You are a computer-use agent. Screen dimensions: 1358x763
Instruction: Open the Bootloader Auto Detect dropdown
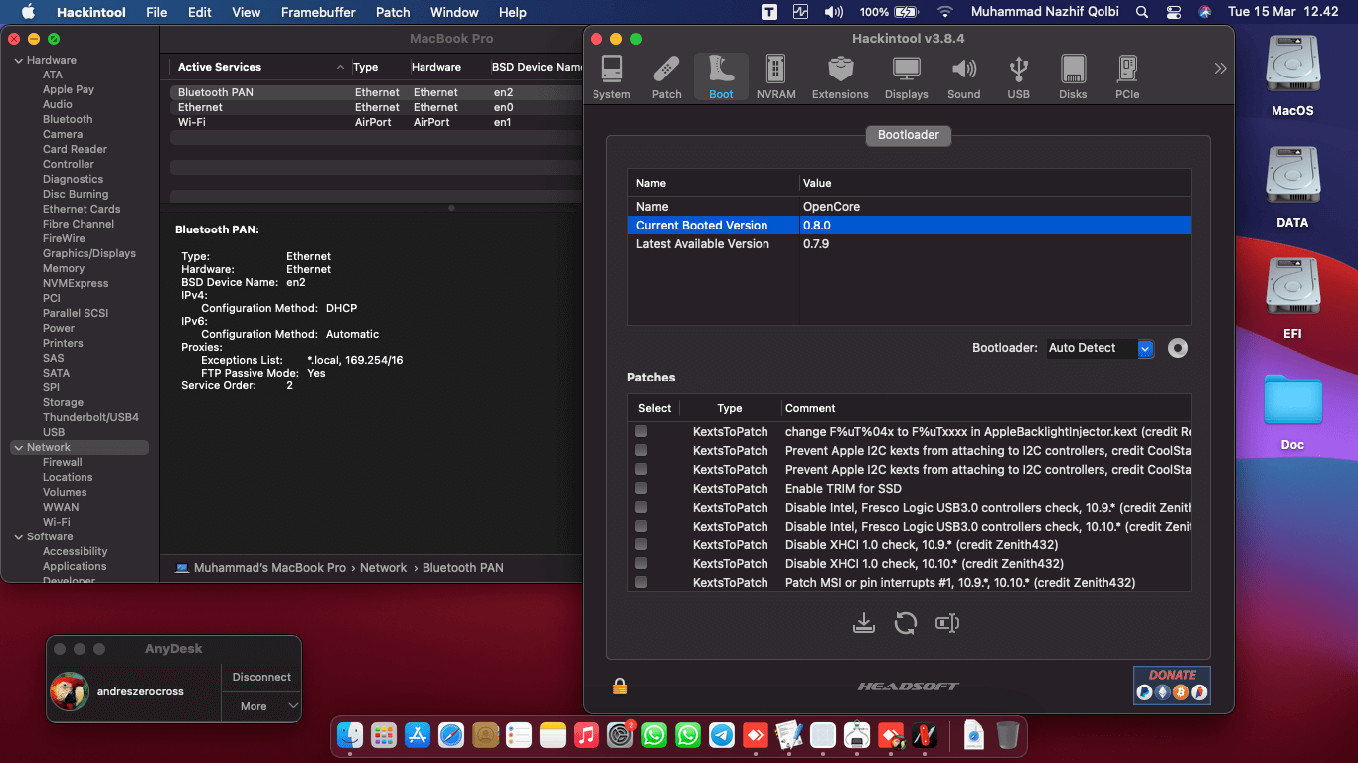pyautogui.click(x=1101, y=348)
